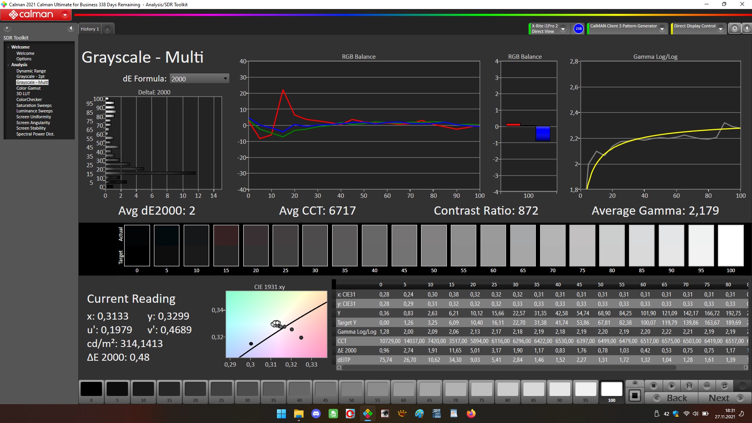The image size is (752, 423).
Task: Click the read series bracket icon
Action: pyautogui.click(x=689, y=386)
